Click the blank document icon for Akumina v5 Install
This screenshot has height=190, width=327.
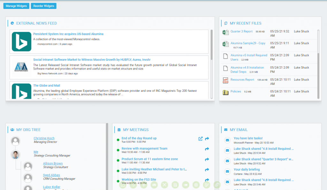[x=225, y=56]
